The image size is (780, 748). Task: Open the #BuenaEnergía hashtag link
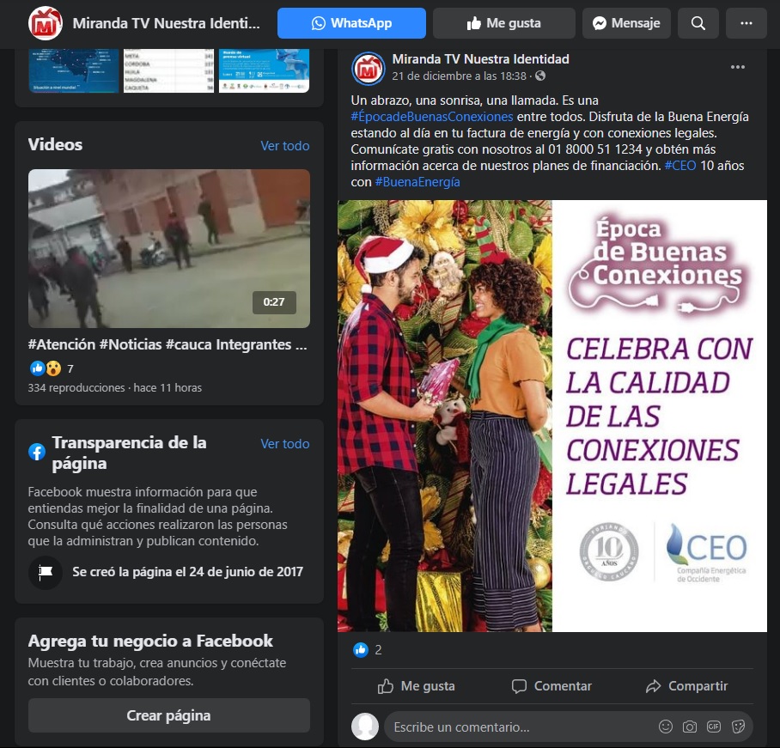point(417,182)
